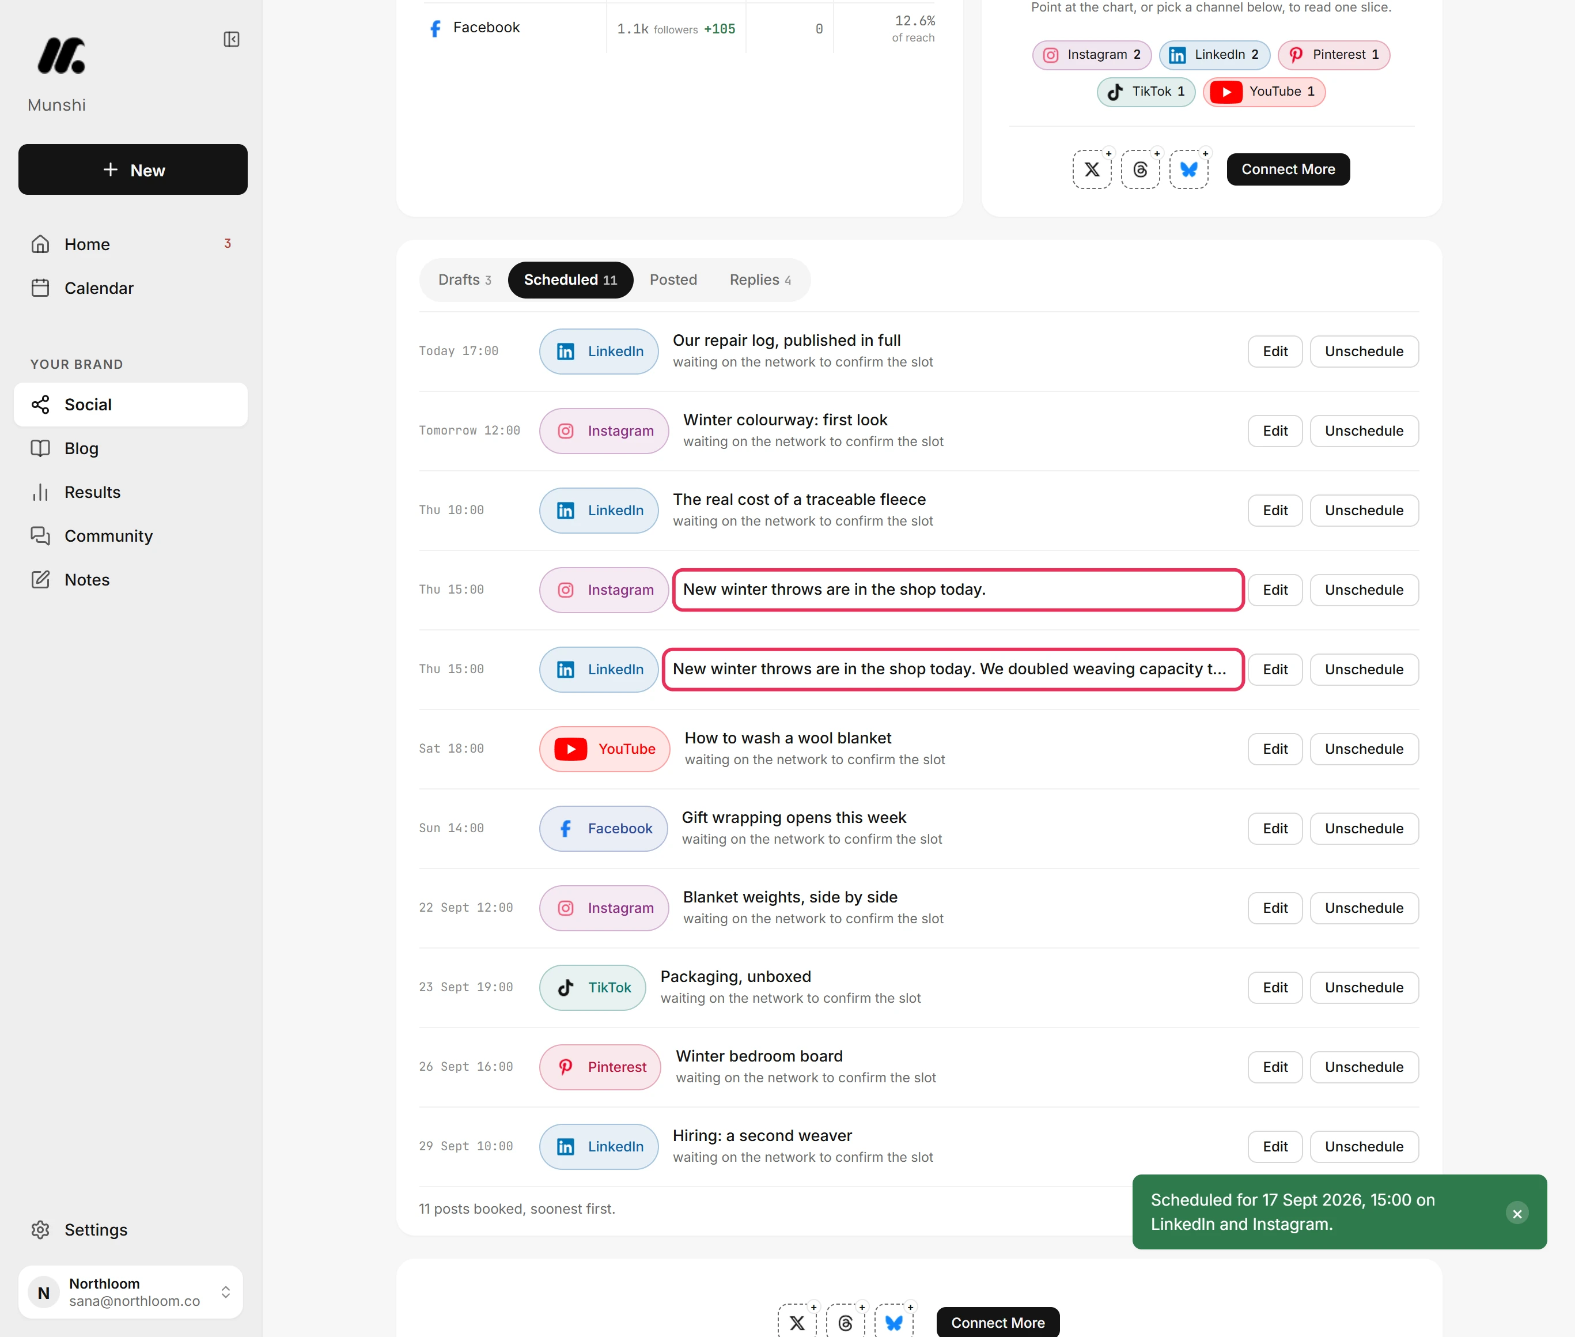Unschedule 'Winter colourway: first look'
The image size is (1575, 1337).
click(x=1364, y=431)
